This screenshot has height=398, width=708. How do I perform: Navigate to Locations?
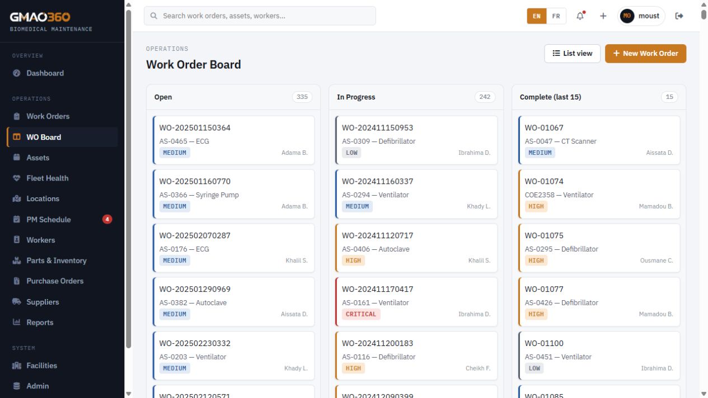62,198
